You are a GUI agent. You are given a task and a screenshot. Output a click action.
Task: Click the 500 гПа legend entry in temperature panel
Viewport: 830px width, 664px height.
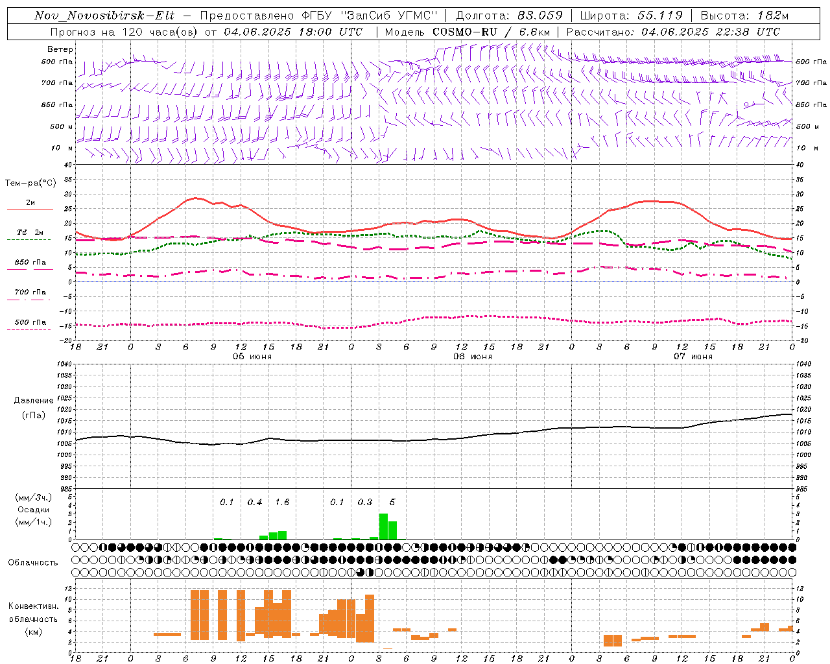[x=30, y=322]
